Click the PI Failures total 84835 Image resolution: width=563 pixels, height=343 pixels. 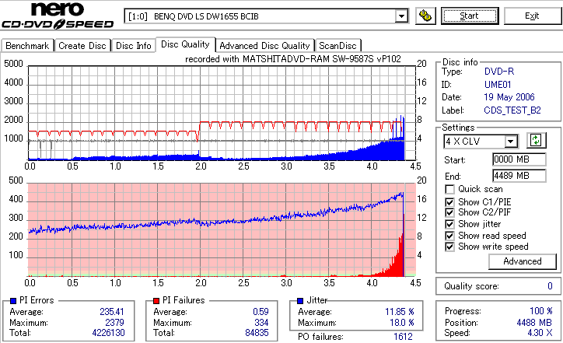(x=257, y=333)
